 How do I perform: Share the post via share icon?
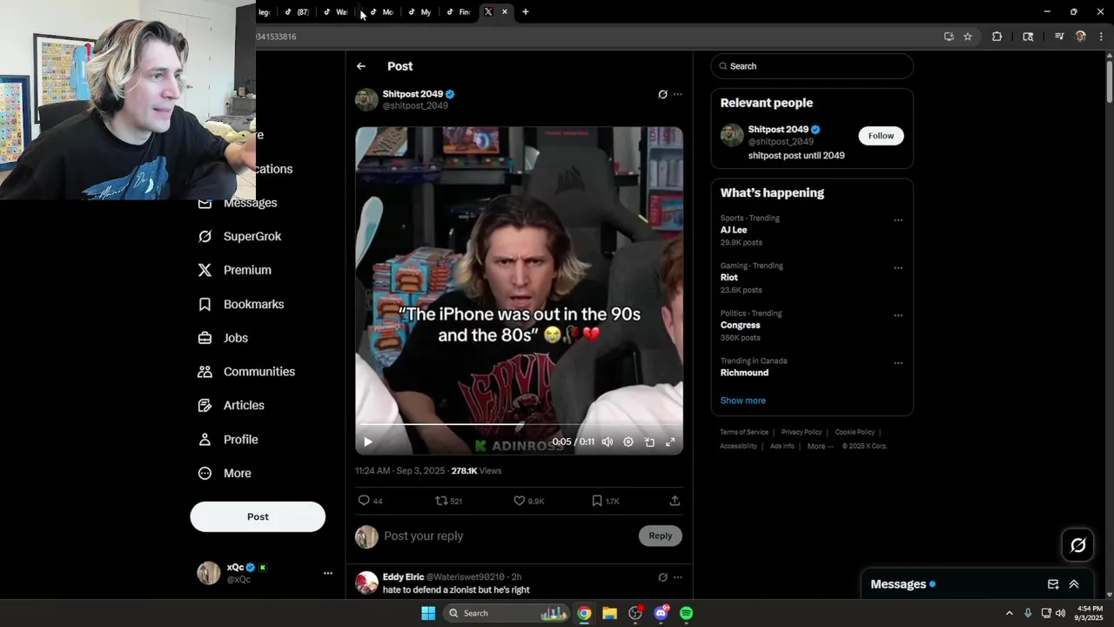[x=674, y=501]
